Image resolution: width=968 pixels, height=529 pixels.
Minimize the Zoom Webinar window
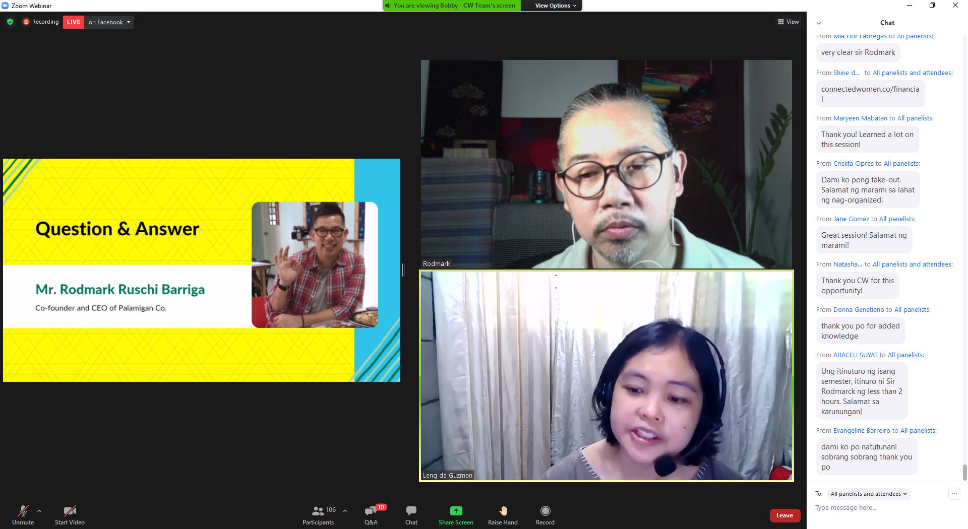coord(910,6)
